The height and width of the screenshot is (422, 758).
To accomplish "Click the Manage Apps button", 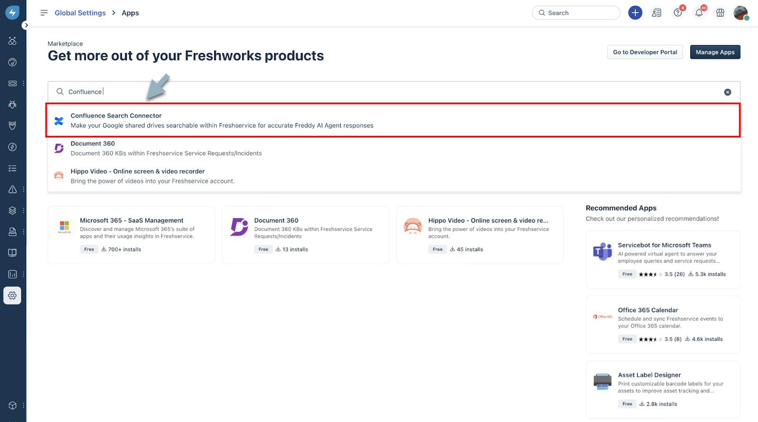I will click(715, 52).
